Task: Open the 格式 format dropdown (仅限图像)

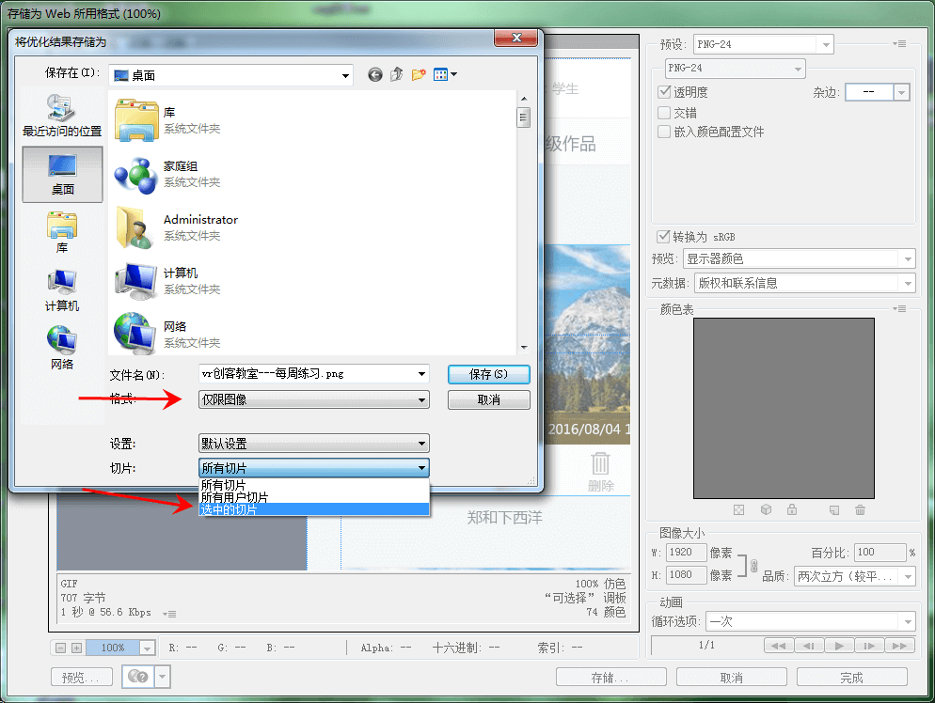Action: (313, 399)
